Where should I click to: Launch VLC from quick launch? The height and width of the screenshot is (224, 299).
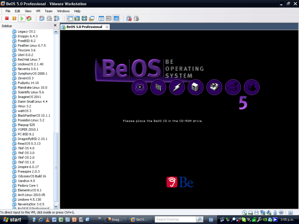click(48, 220)
